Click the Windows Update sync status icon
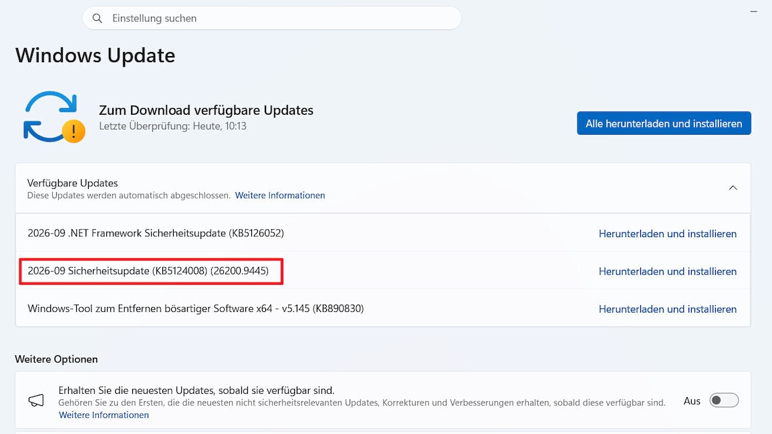The image size is (772, 434). tap(54, 117)
